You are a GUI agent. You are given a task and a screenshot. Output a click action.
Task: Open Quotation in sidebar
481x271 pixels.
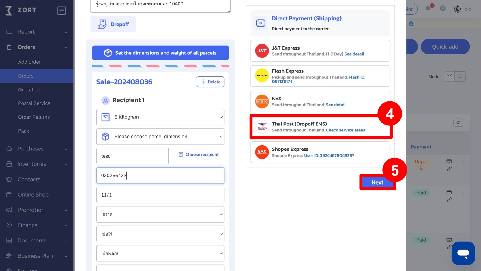pyautogui.click(x=29, y=90)
